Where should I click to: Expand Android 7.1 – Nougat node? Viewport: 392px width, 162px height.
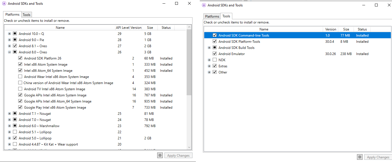coord(10,114)
